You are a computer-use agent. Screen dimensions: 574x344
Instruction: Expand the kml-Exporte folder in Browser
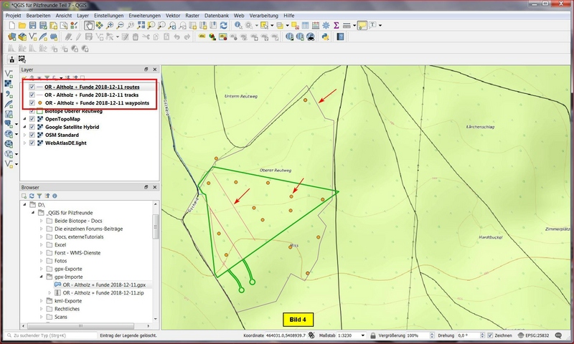(41, 301)
